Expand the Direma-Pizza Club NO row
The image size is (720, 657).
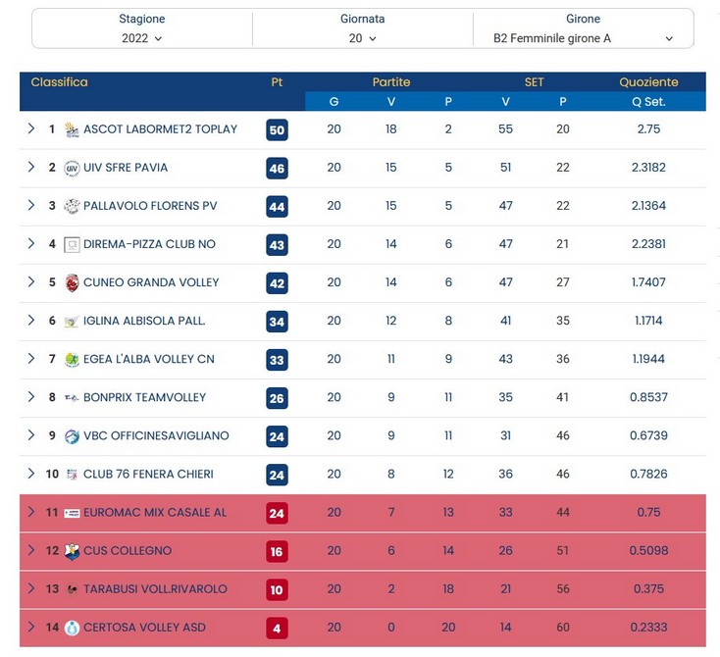[31, 243]
